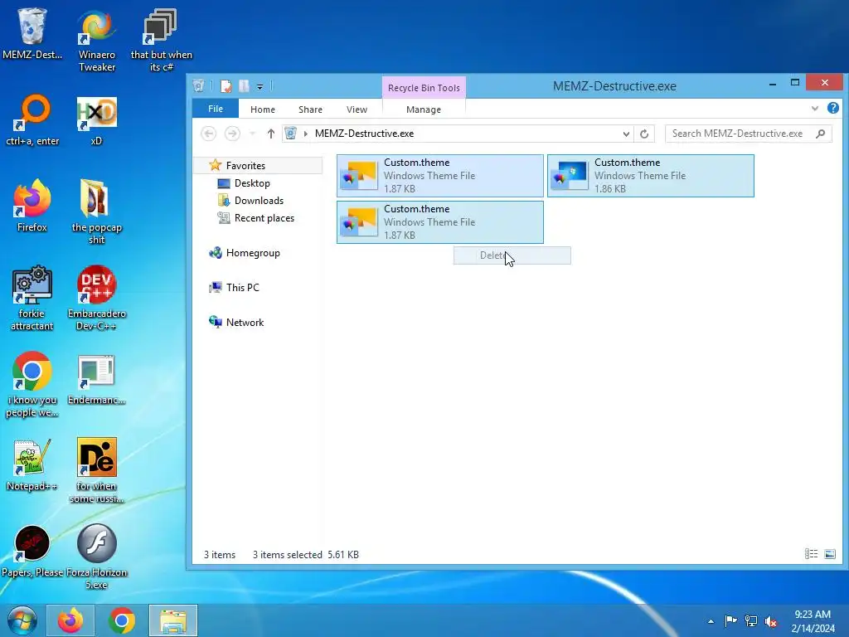Click the search magnifier icon
Screen dimensions: 849x637
(821, 134)
